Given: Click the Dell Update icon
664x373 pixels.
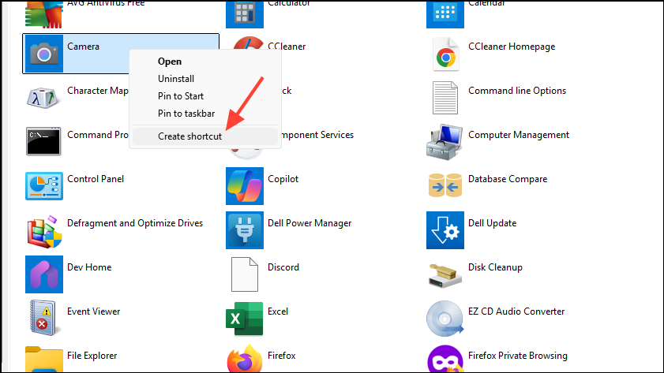Looking at the screenshot, I should [x=445, y=230].
